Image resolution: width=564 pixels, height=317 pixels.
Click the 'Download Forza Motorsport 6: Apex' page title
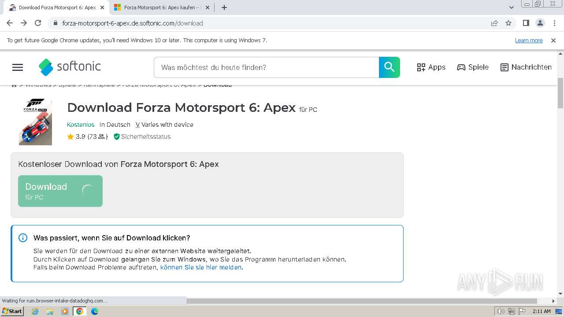pyautogui.click(x=182, y=107)
